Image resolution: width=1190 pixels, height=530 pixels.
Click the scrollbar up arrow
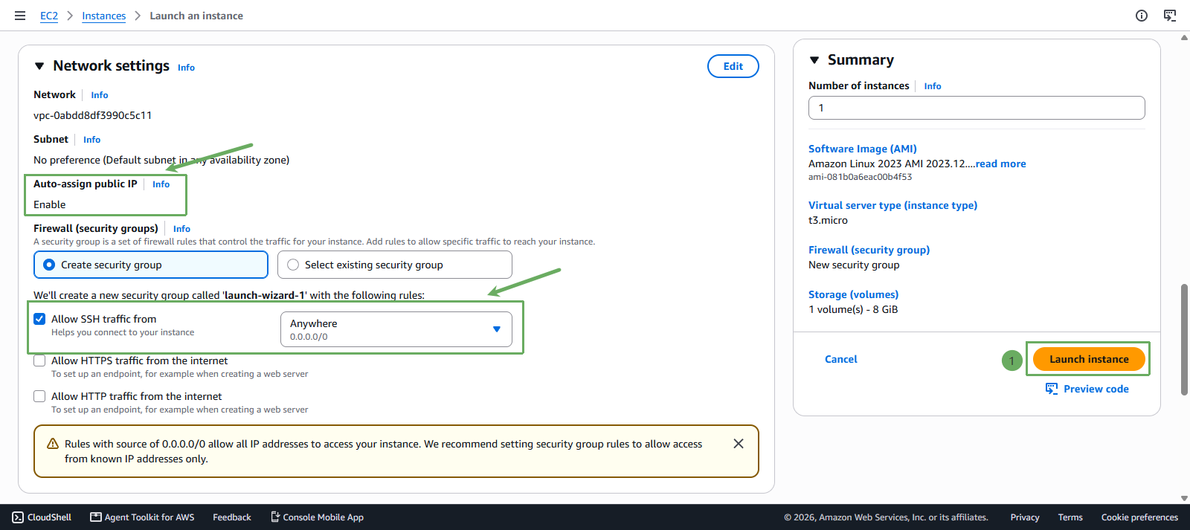pos(1184,37)
